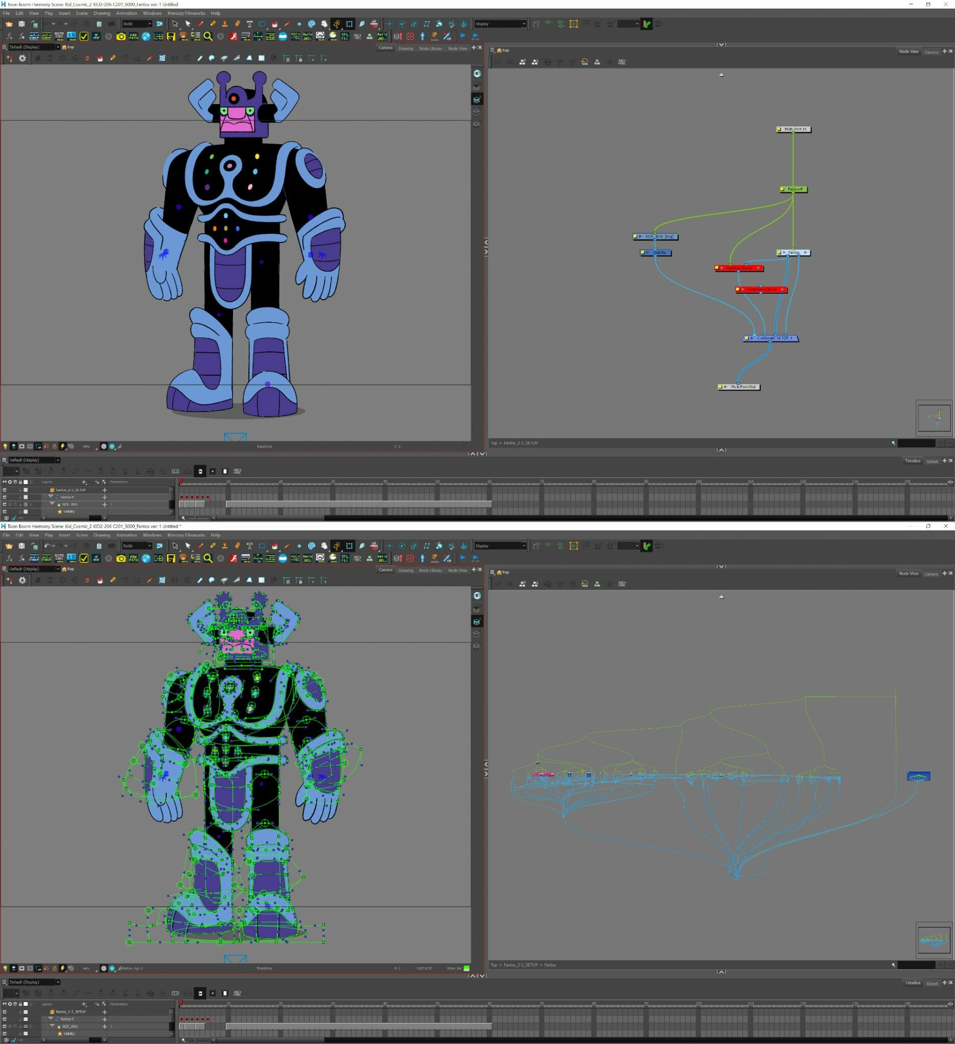Open the Animation menu
Image resolution: width=955 pixels, height=1044 pixels.
tap(126, 13)
